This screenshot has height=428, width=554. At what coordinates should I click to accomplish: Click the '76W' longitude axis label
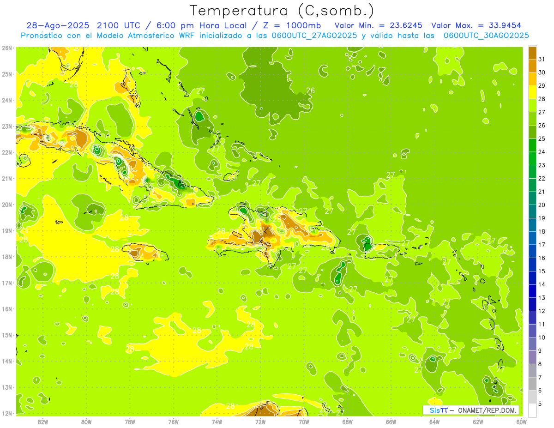click(x=174, y=422)
